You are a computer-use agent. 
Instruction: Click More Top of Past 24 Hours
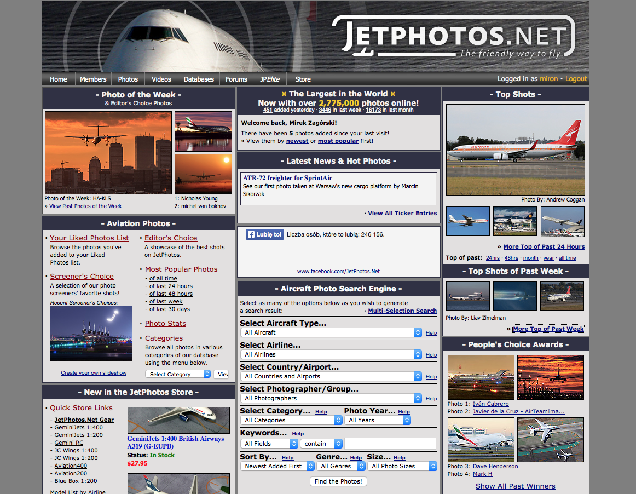pyautogui.click(x=544, y=246)
